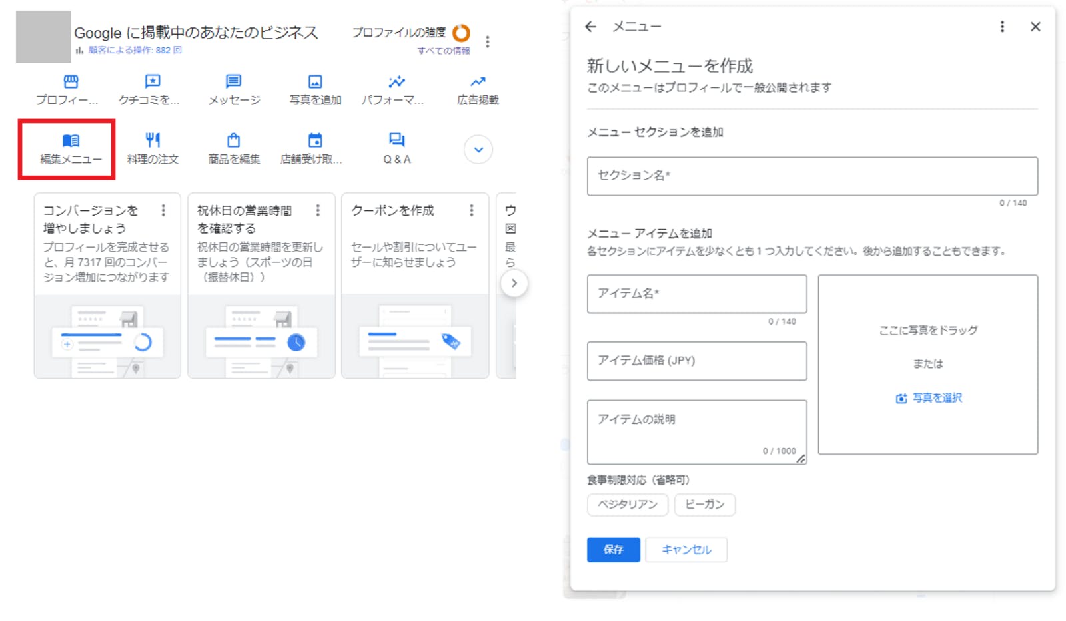Click the 保存 save button
Screen dimensions: 1066x621
(x=614, y=550)
